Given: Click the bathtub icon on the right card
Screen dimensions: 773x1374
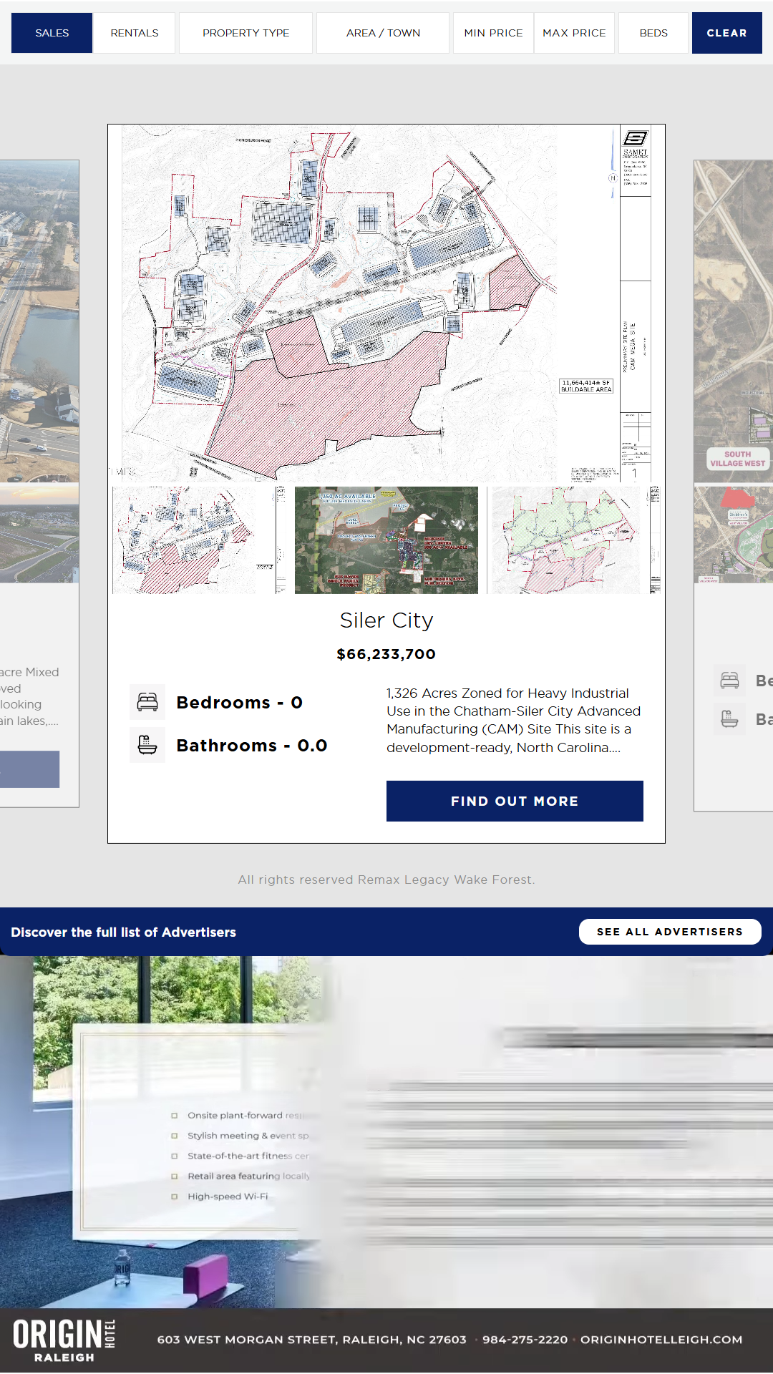Looking at the screenshot, I should 729,718.
